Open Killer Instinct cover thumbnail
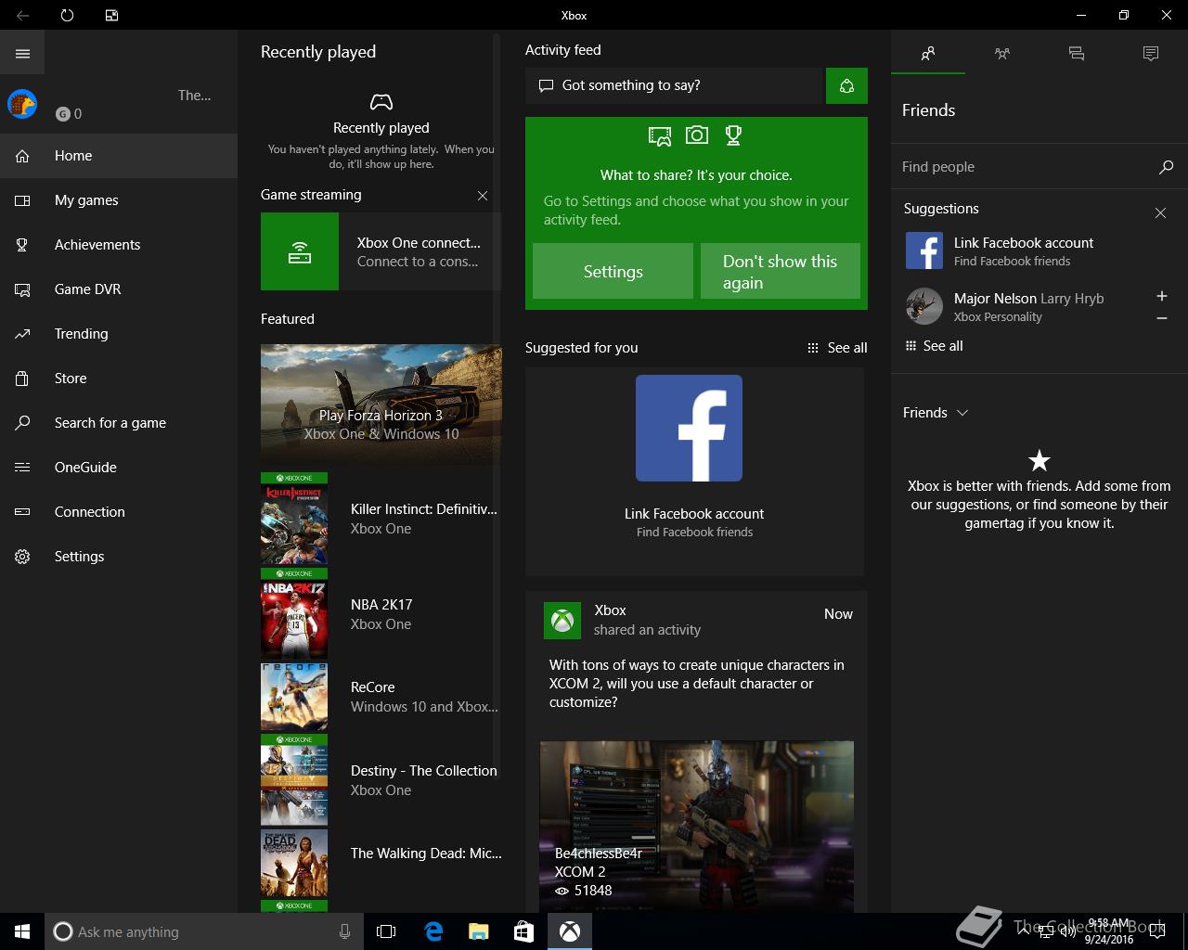 (294, 519)
